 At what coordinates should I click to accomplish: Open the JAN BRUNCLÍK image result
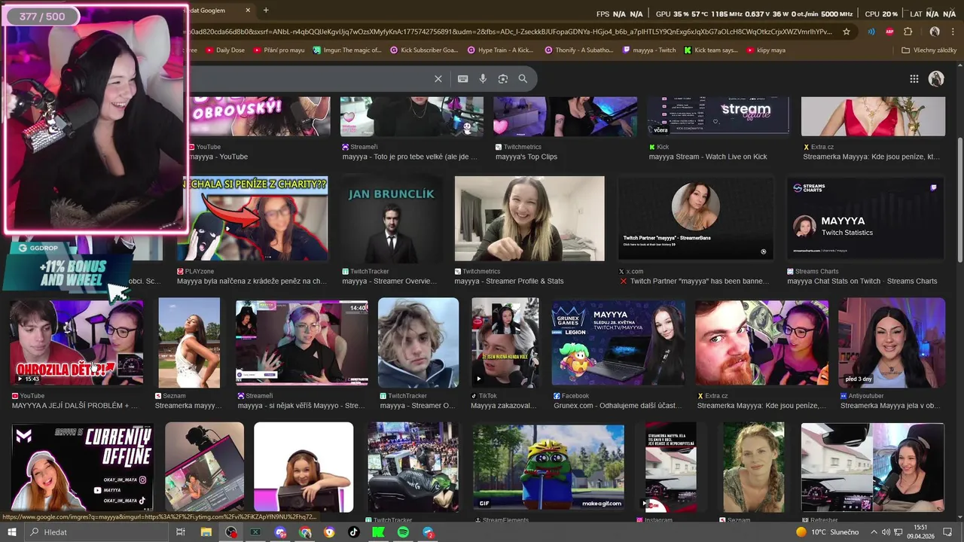(x=391, y=218)
